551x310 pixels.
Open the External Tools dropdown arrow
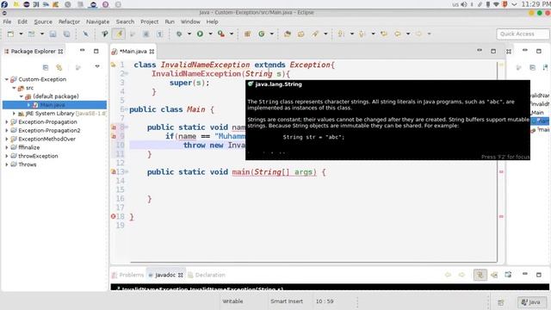(232, 34)
